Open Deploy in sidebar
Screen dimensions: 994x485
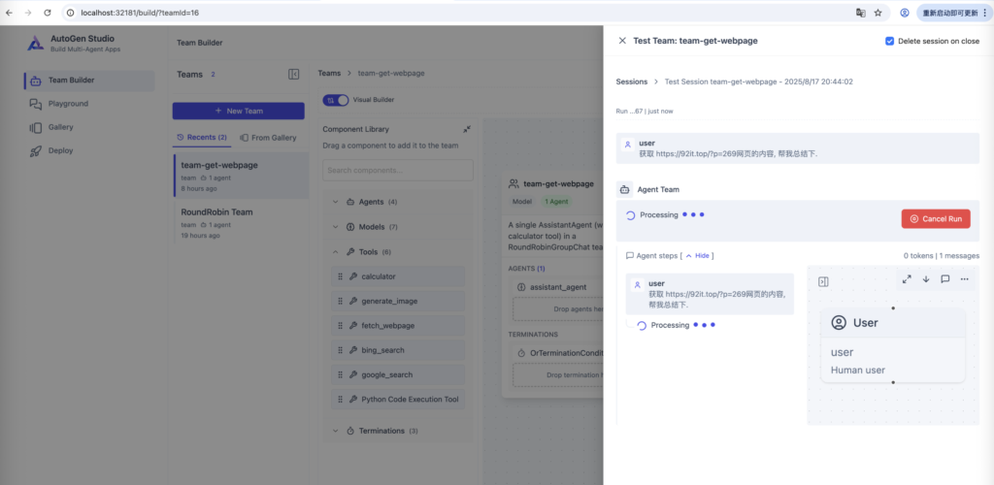point(60,150)
